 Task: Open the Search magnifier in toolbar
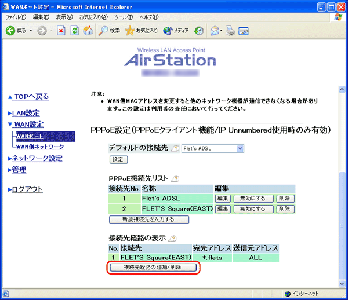109,31
